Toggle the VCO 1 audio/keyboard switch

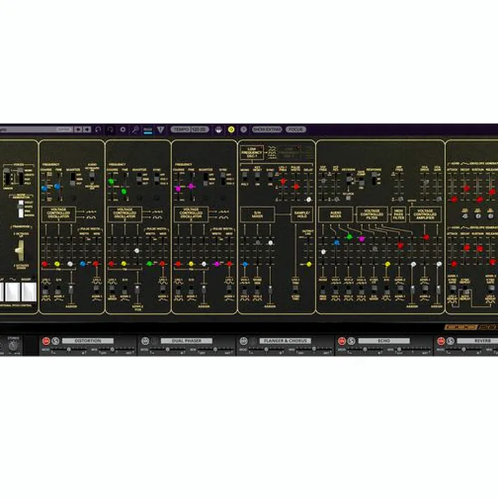92,178
